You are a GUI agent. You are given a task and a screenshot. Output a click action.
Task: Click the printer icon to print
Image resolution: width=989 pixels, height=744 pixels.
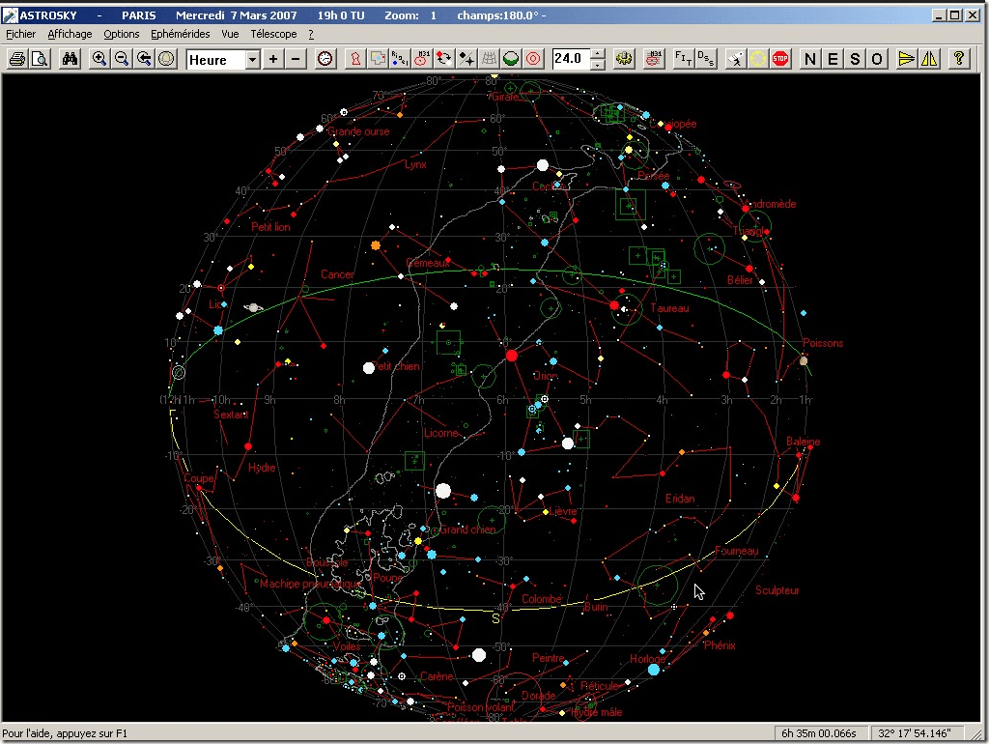point(16,59)
